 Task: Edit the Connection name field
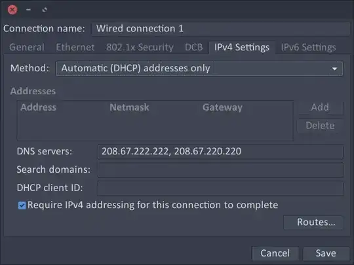221,29
